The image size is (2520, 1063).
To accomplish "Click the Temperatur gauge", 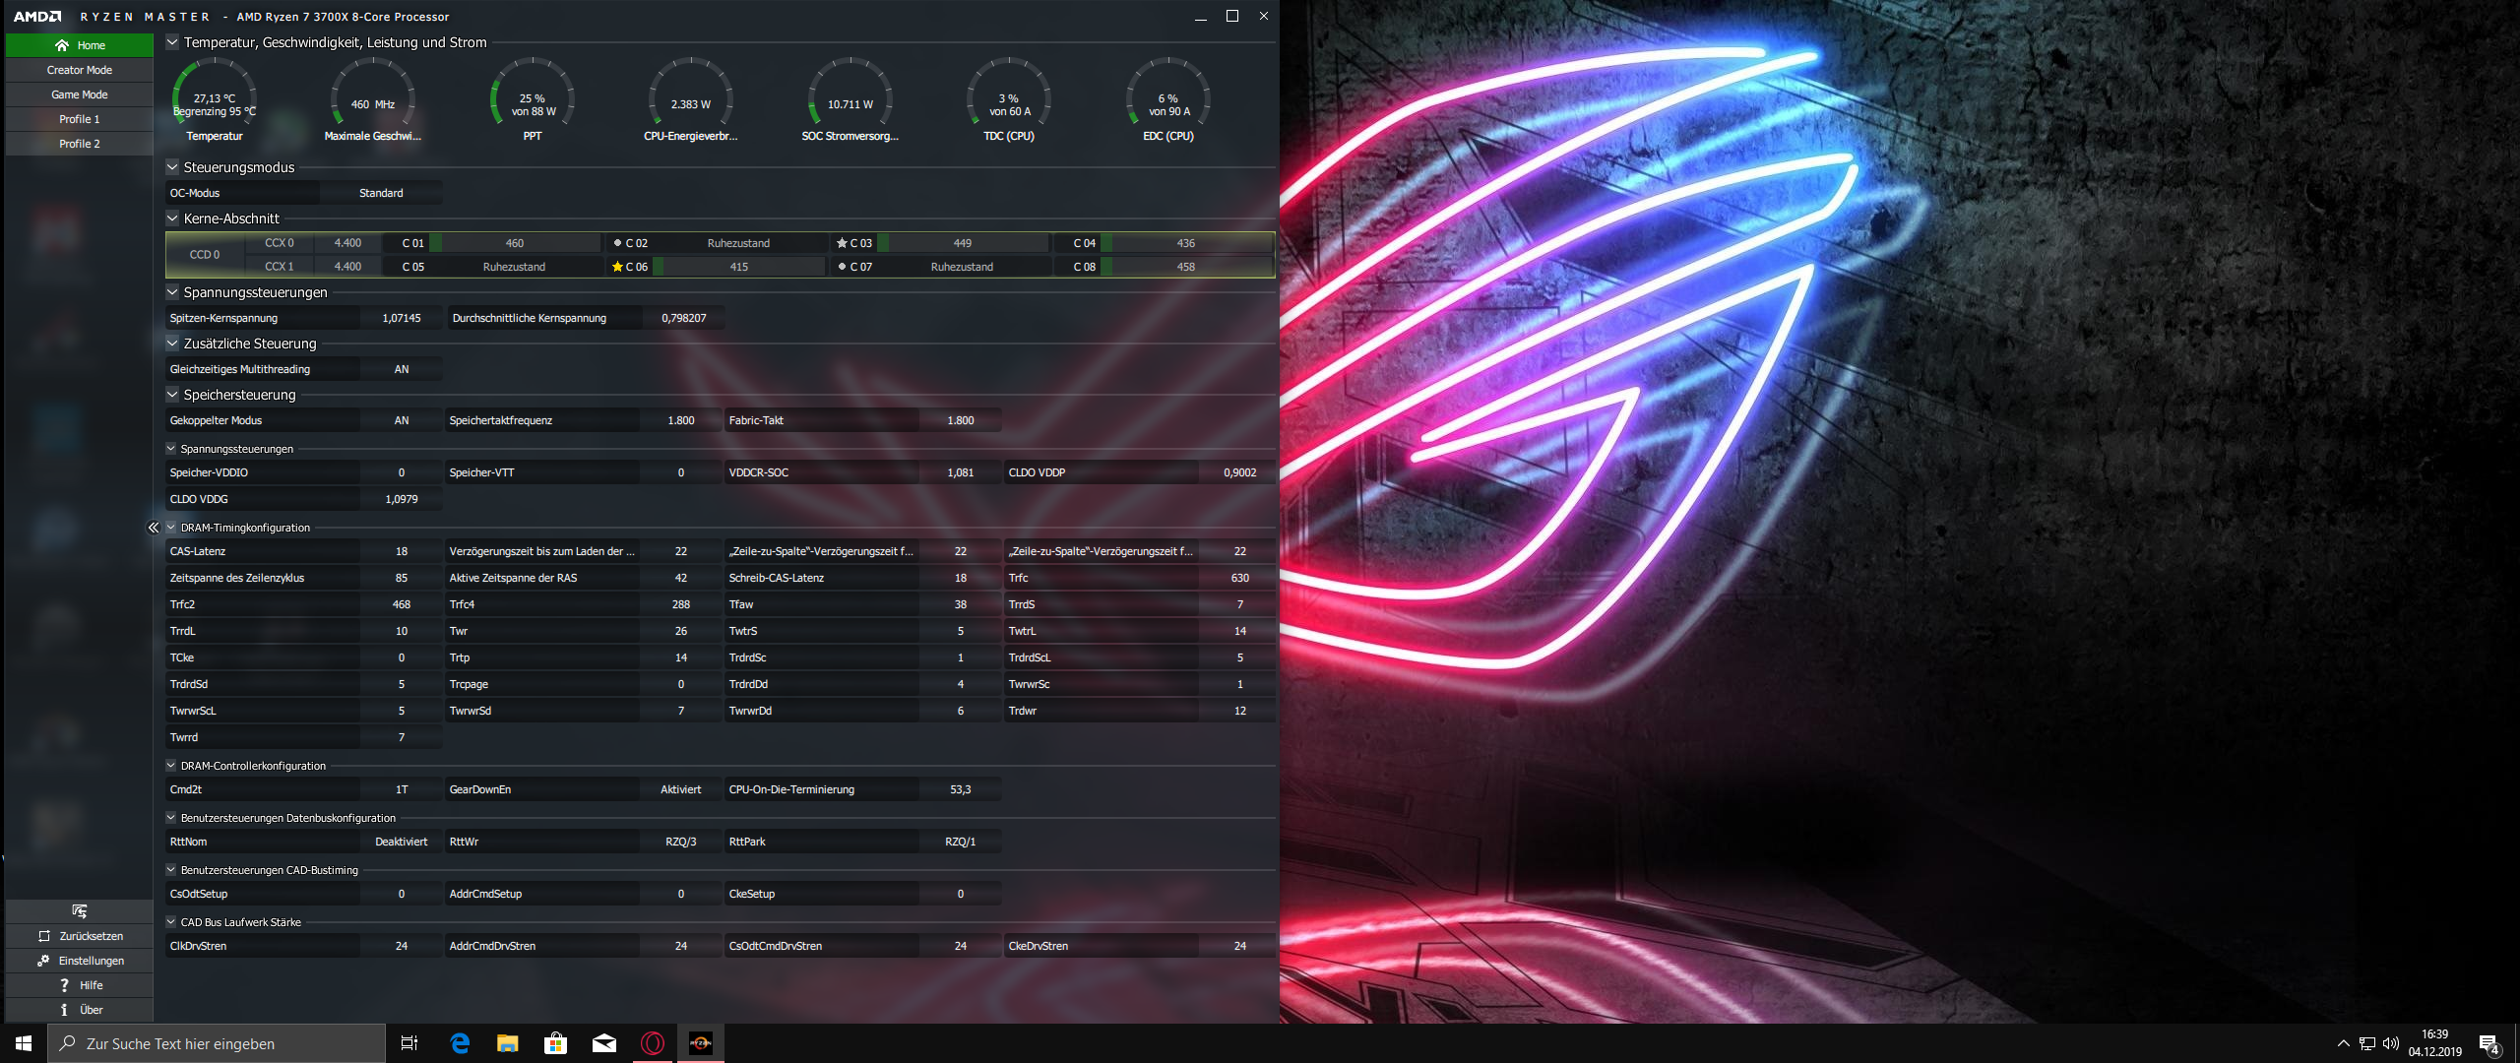I will 214,98.
